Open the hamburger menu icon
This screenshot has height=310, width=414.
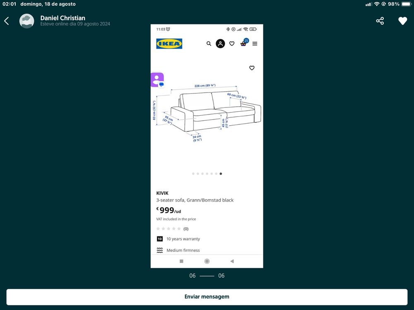[255, 43]
